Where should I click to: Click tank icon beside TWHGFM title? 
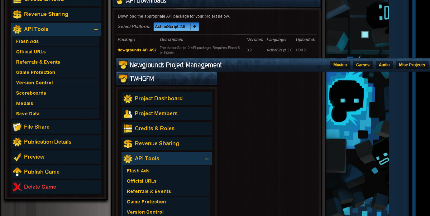(x=123, y=79)
